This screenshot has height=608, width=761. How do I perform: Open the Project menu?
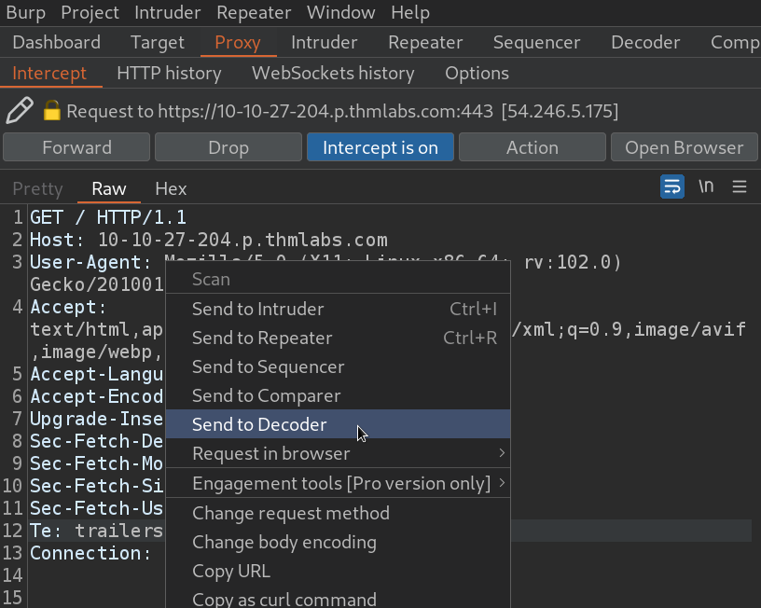90,13
